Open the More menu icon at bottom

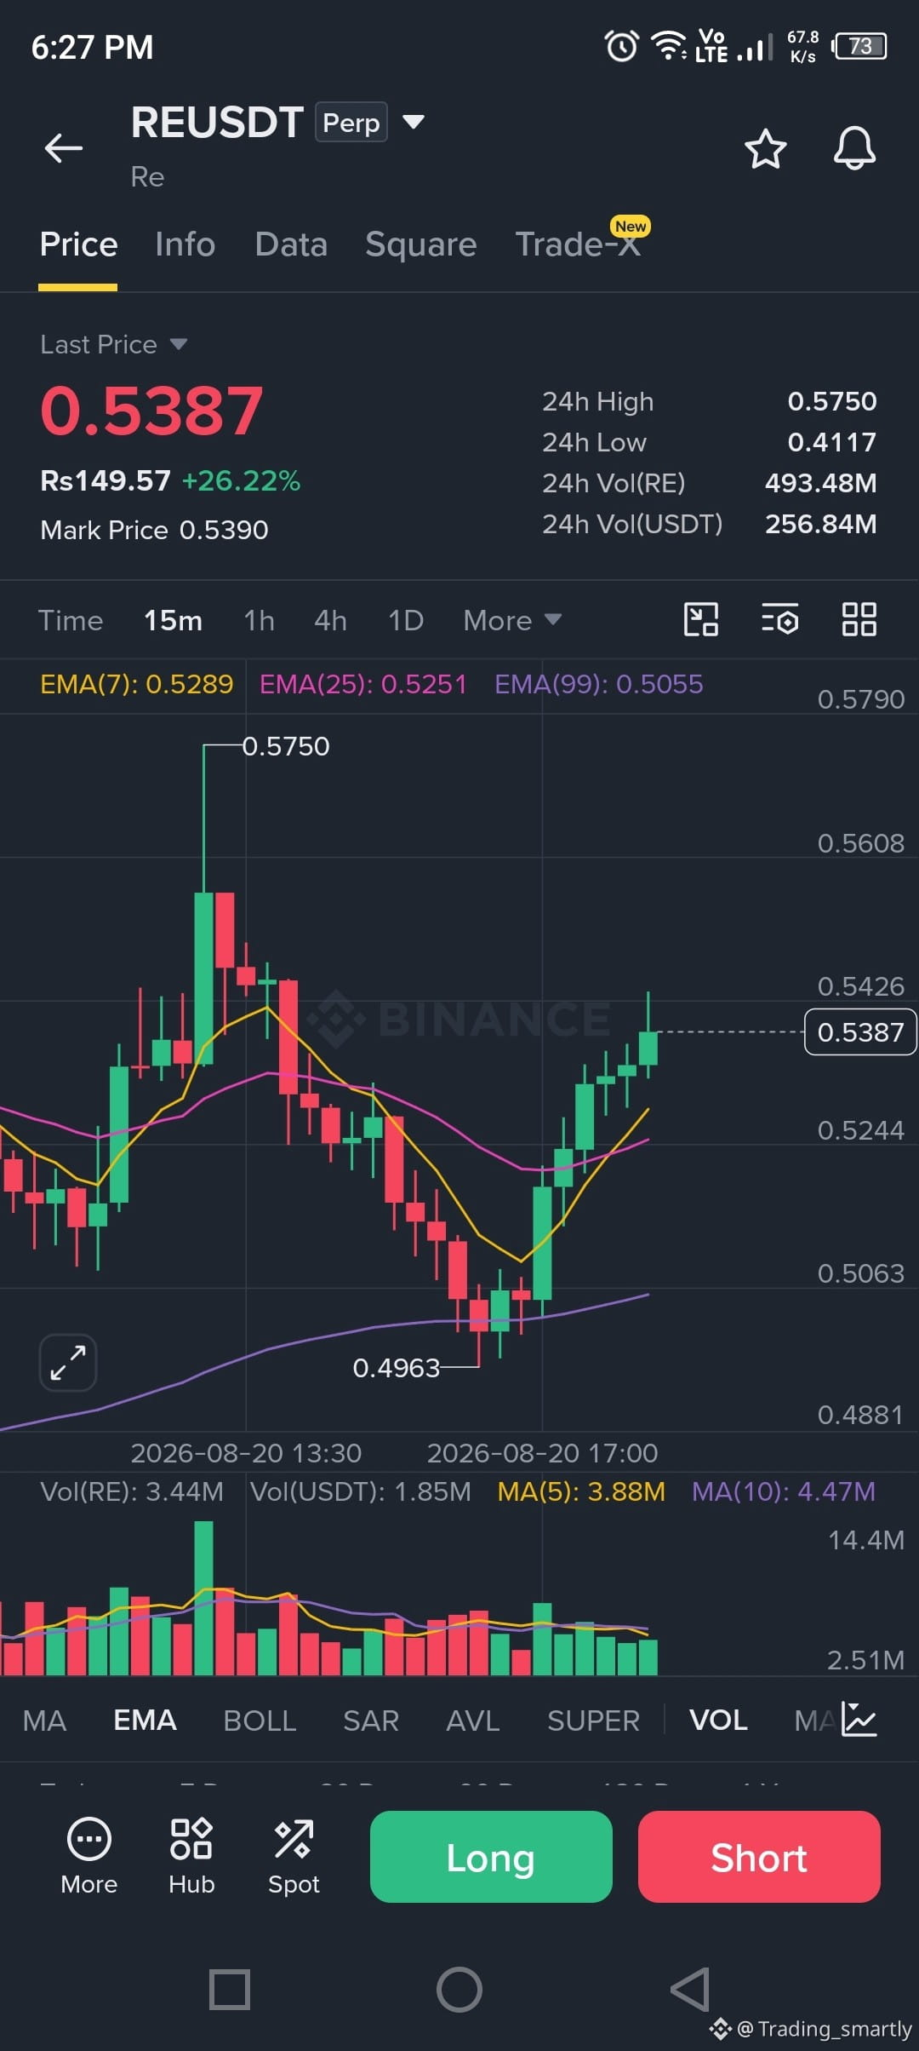(88, 1855)
